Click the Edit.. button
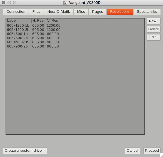This screenshot has height=157, width=163. [x=154, y=37]
